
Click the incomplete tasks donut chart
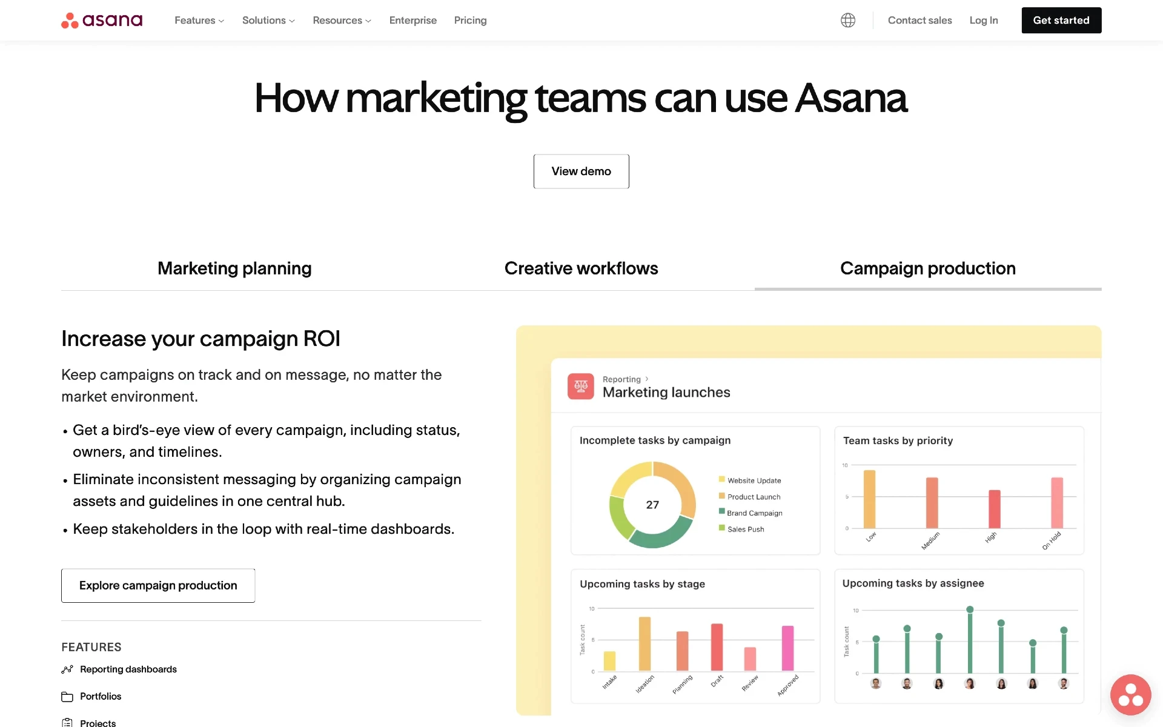pyautogui.click(x=652, y=503)
